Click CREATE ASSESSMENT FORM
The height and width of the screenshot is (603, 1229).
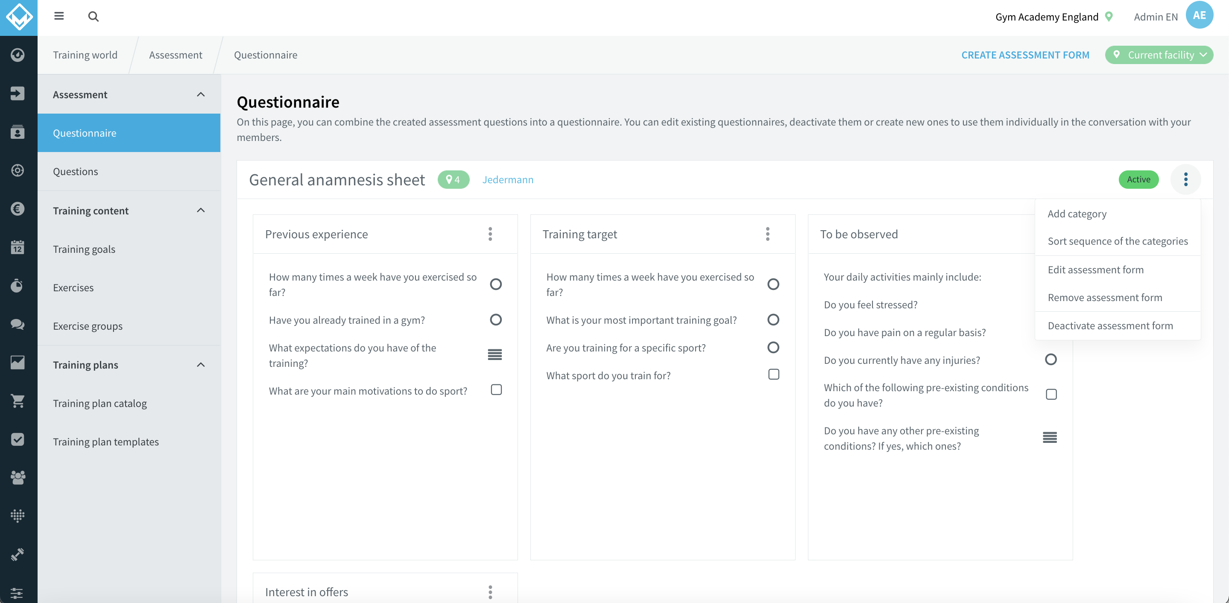tap(1025, 54)
